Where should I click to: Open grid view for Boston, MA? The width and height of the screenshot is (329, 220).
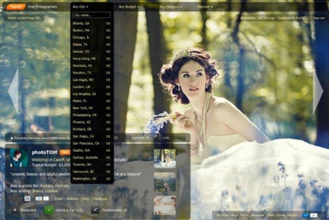point(108,30)
